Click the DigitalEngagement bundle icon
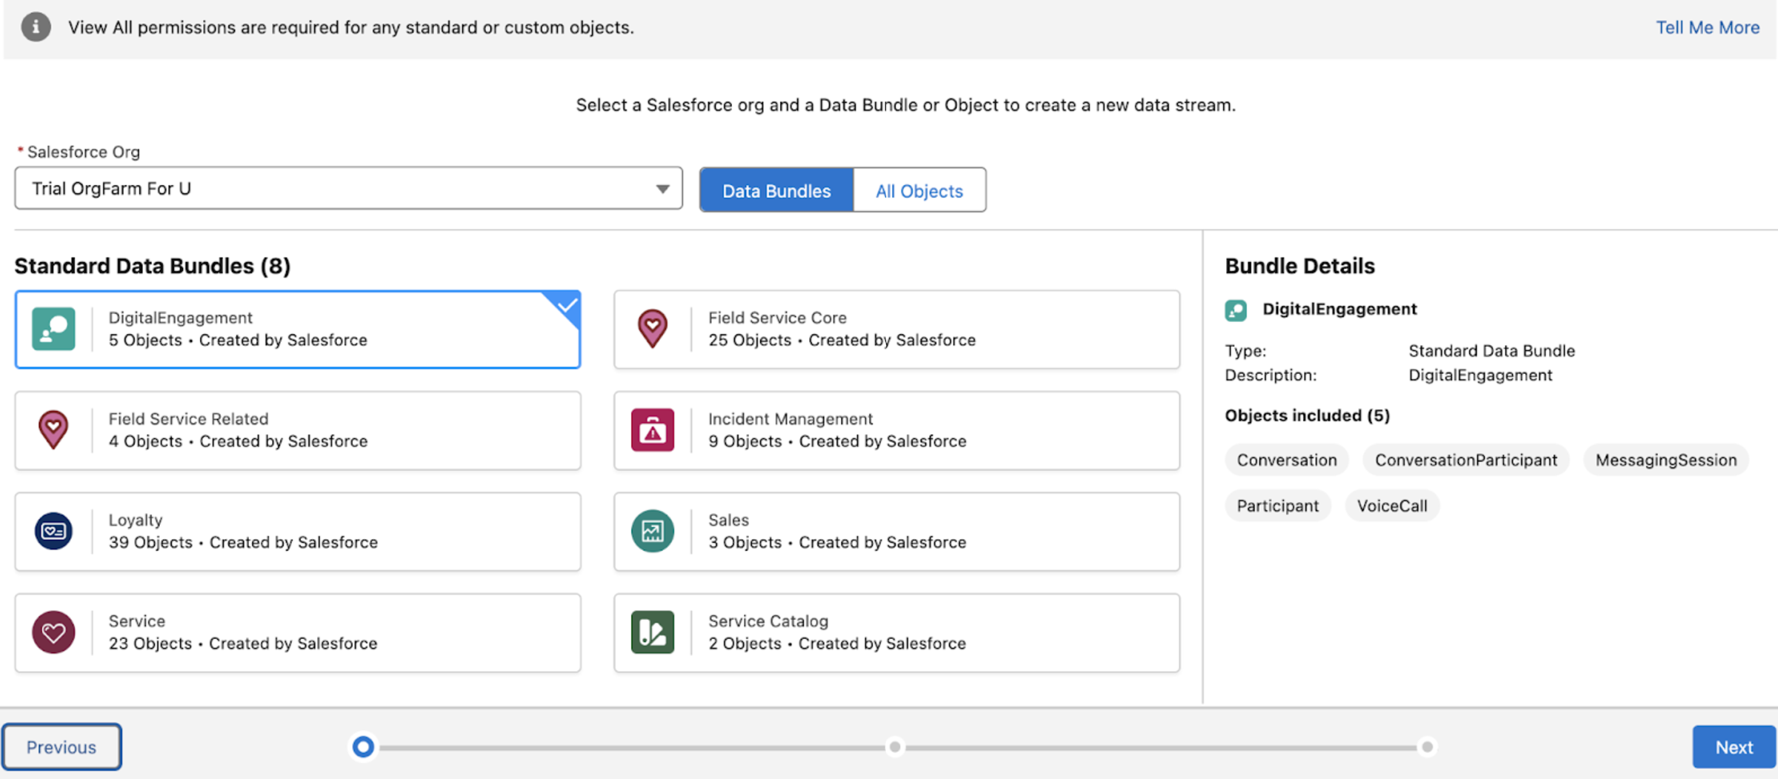 click(53, 329)
